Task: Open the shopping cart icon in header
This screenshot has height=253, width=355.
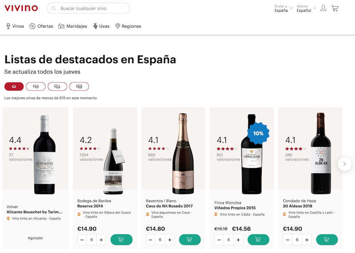Action: point(335,8)
